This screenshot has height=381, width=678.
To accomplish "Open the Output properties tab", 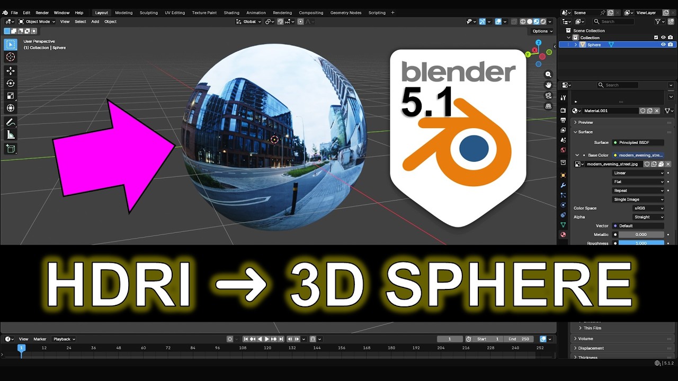I will tap(563, 121).
